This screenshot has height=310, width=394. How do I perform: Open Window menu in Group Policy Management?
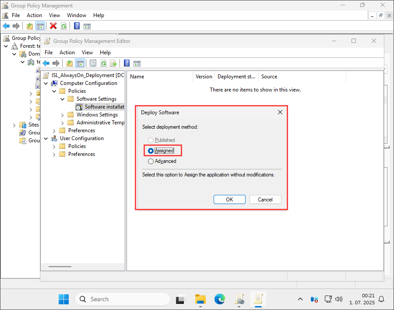[x=76, y=15]
